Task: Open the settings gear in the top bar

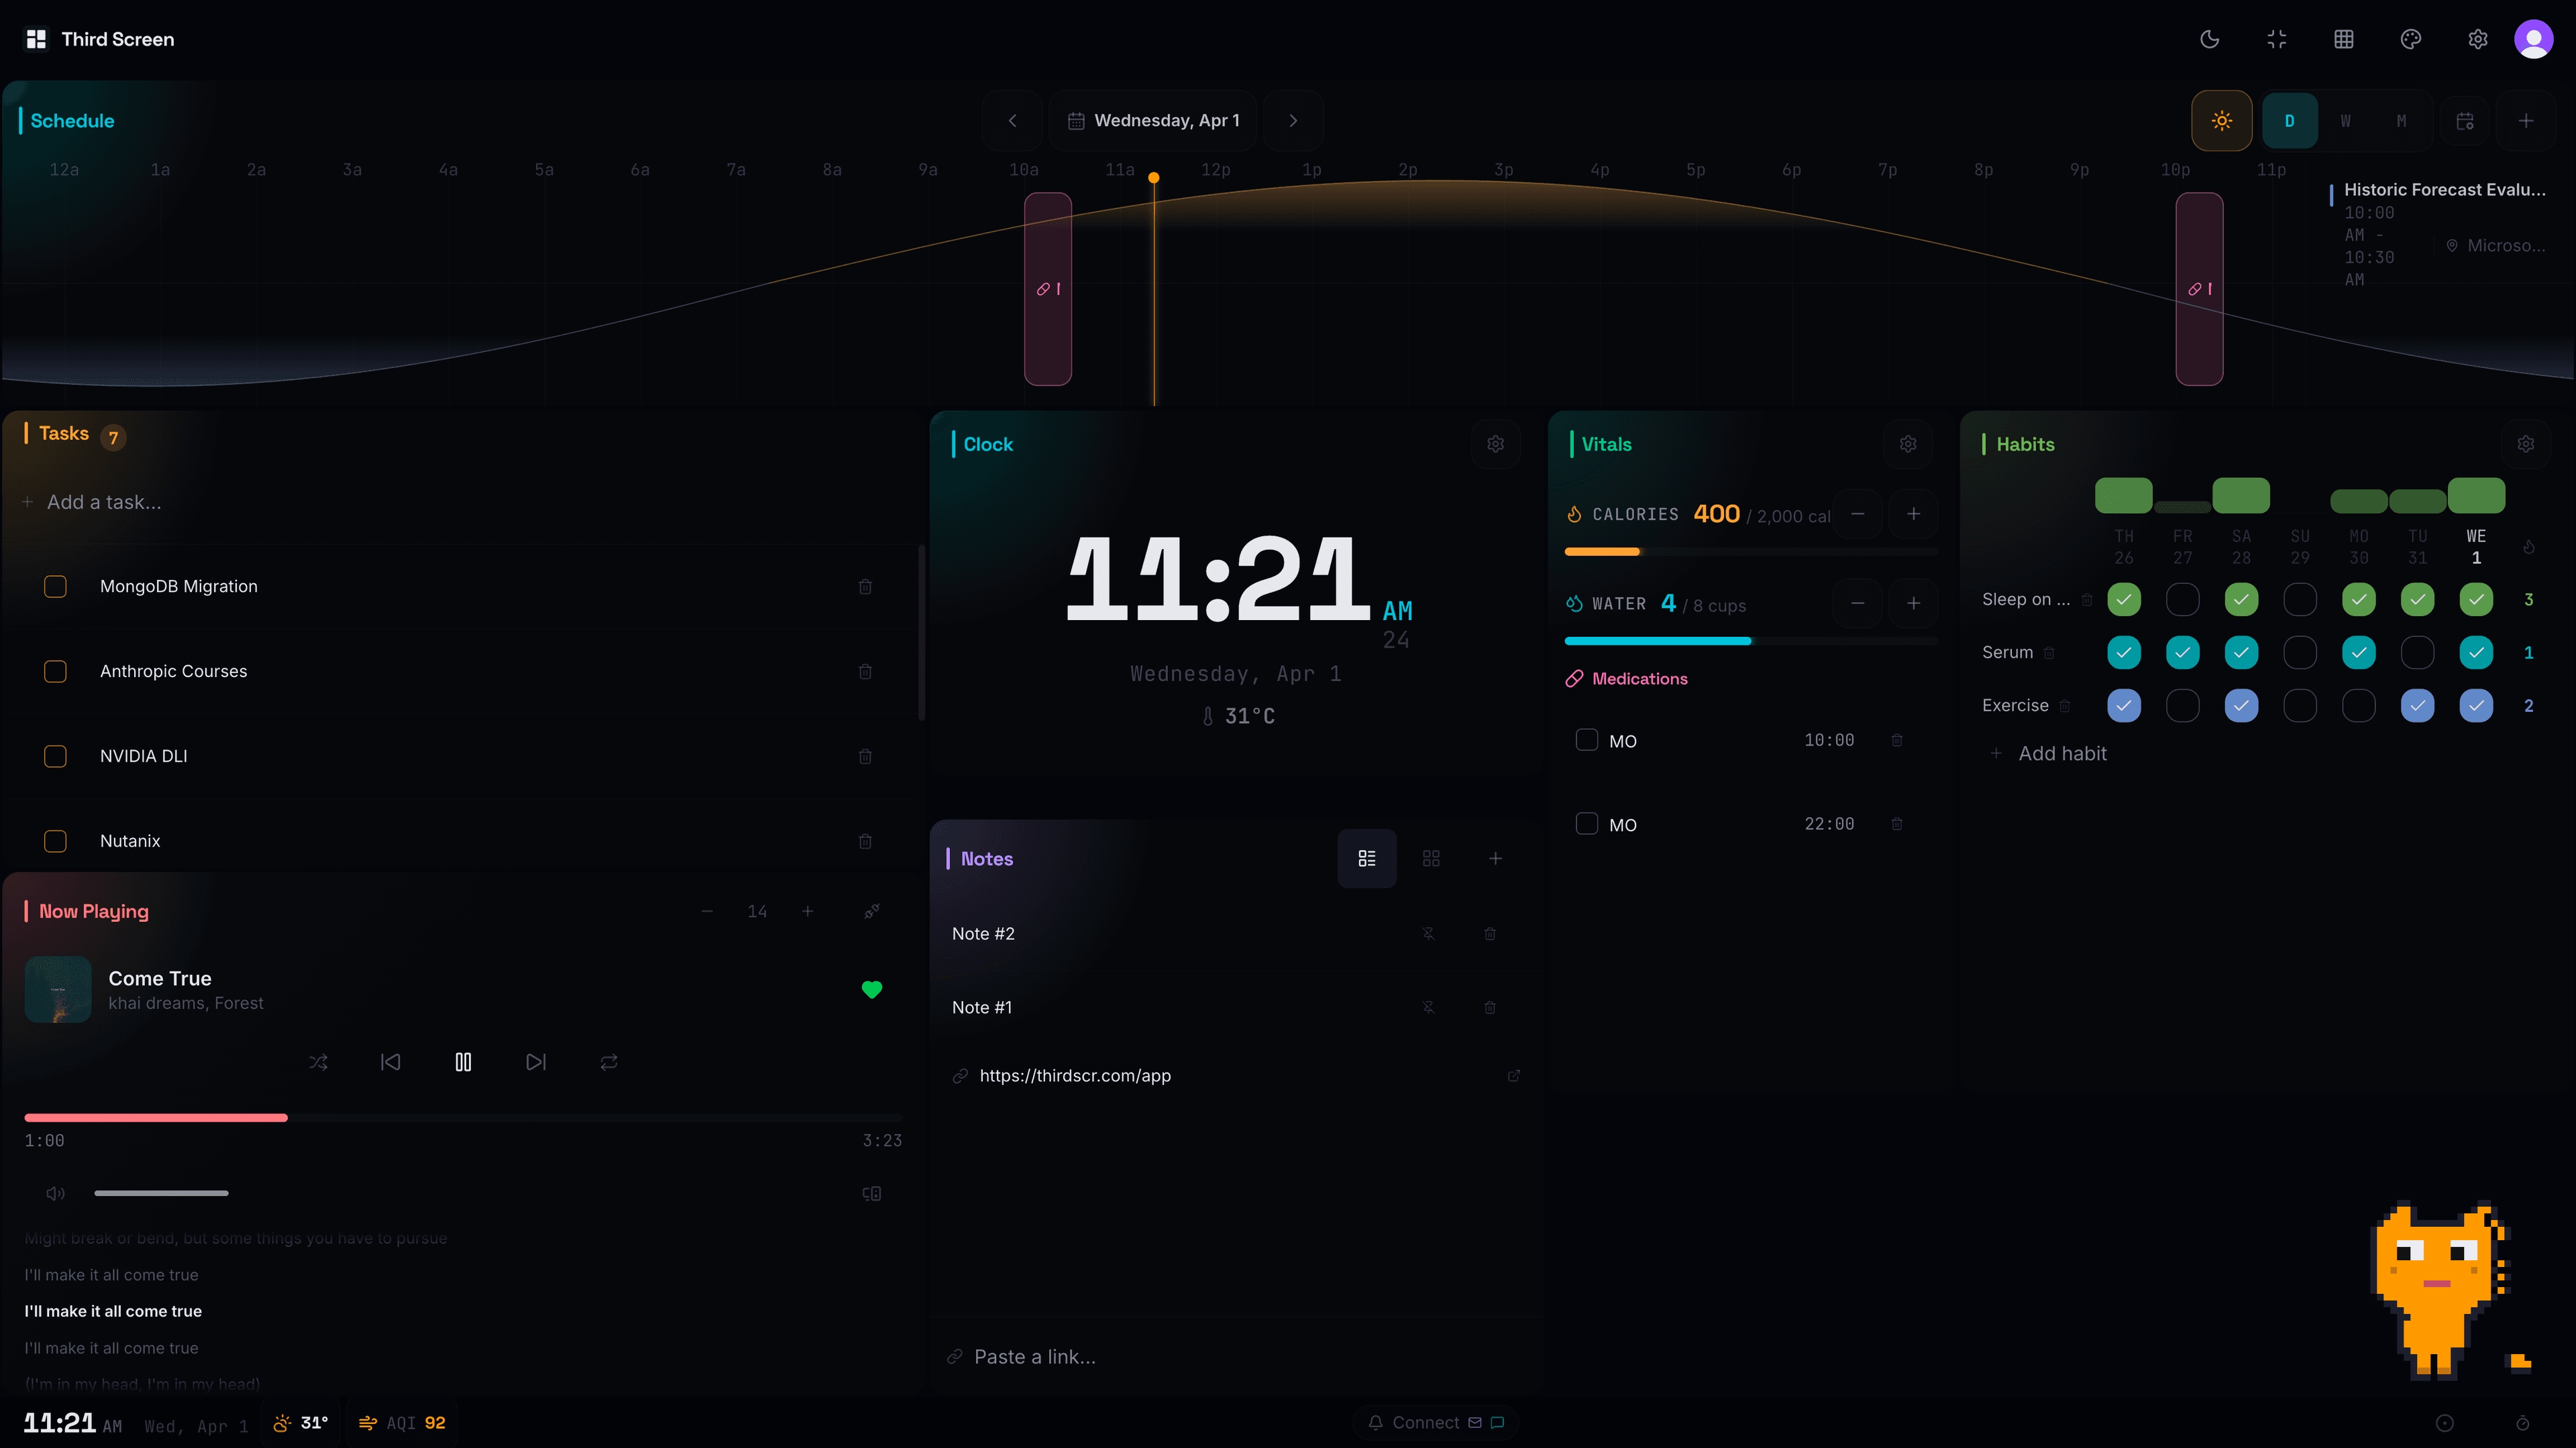Action: 2477,39
